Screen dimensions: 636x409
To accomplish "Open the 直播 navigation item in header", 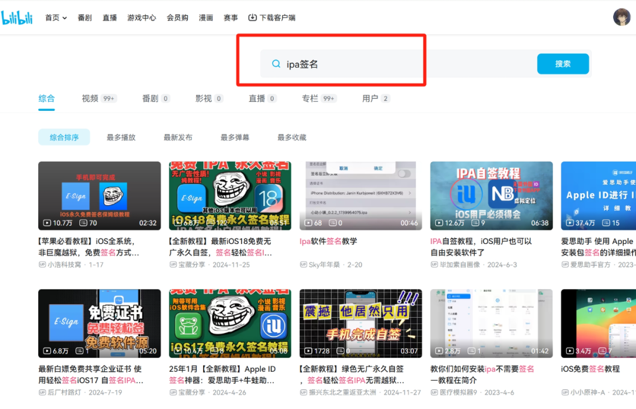I will [110, 18].
